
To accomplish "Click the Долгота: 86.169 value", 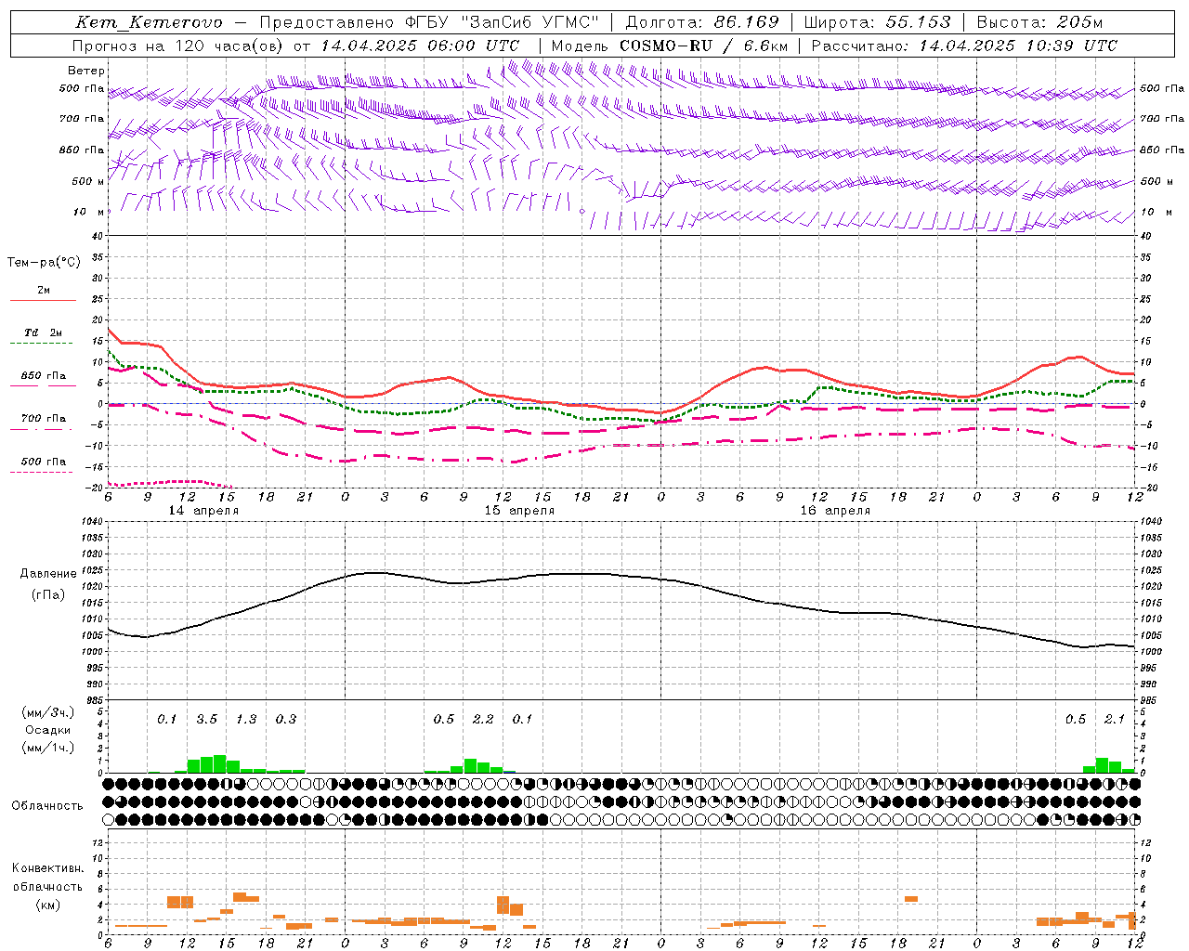I will tap(702, 22).
